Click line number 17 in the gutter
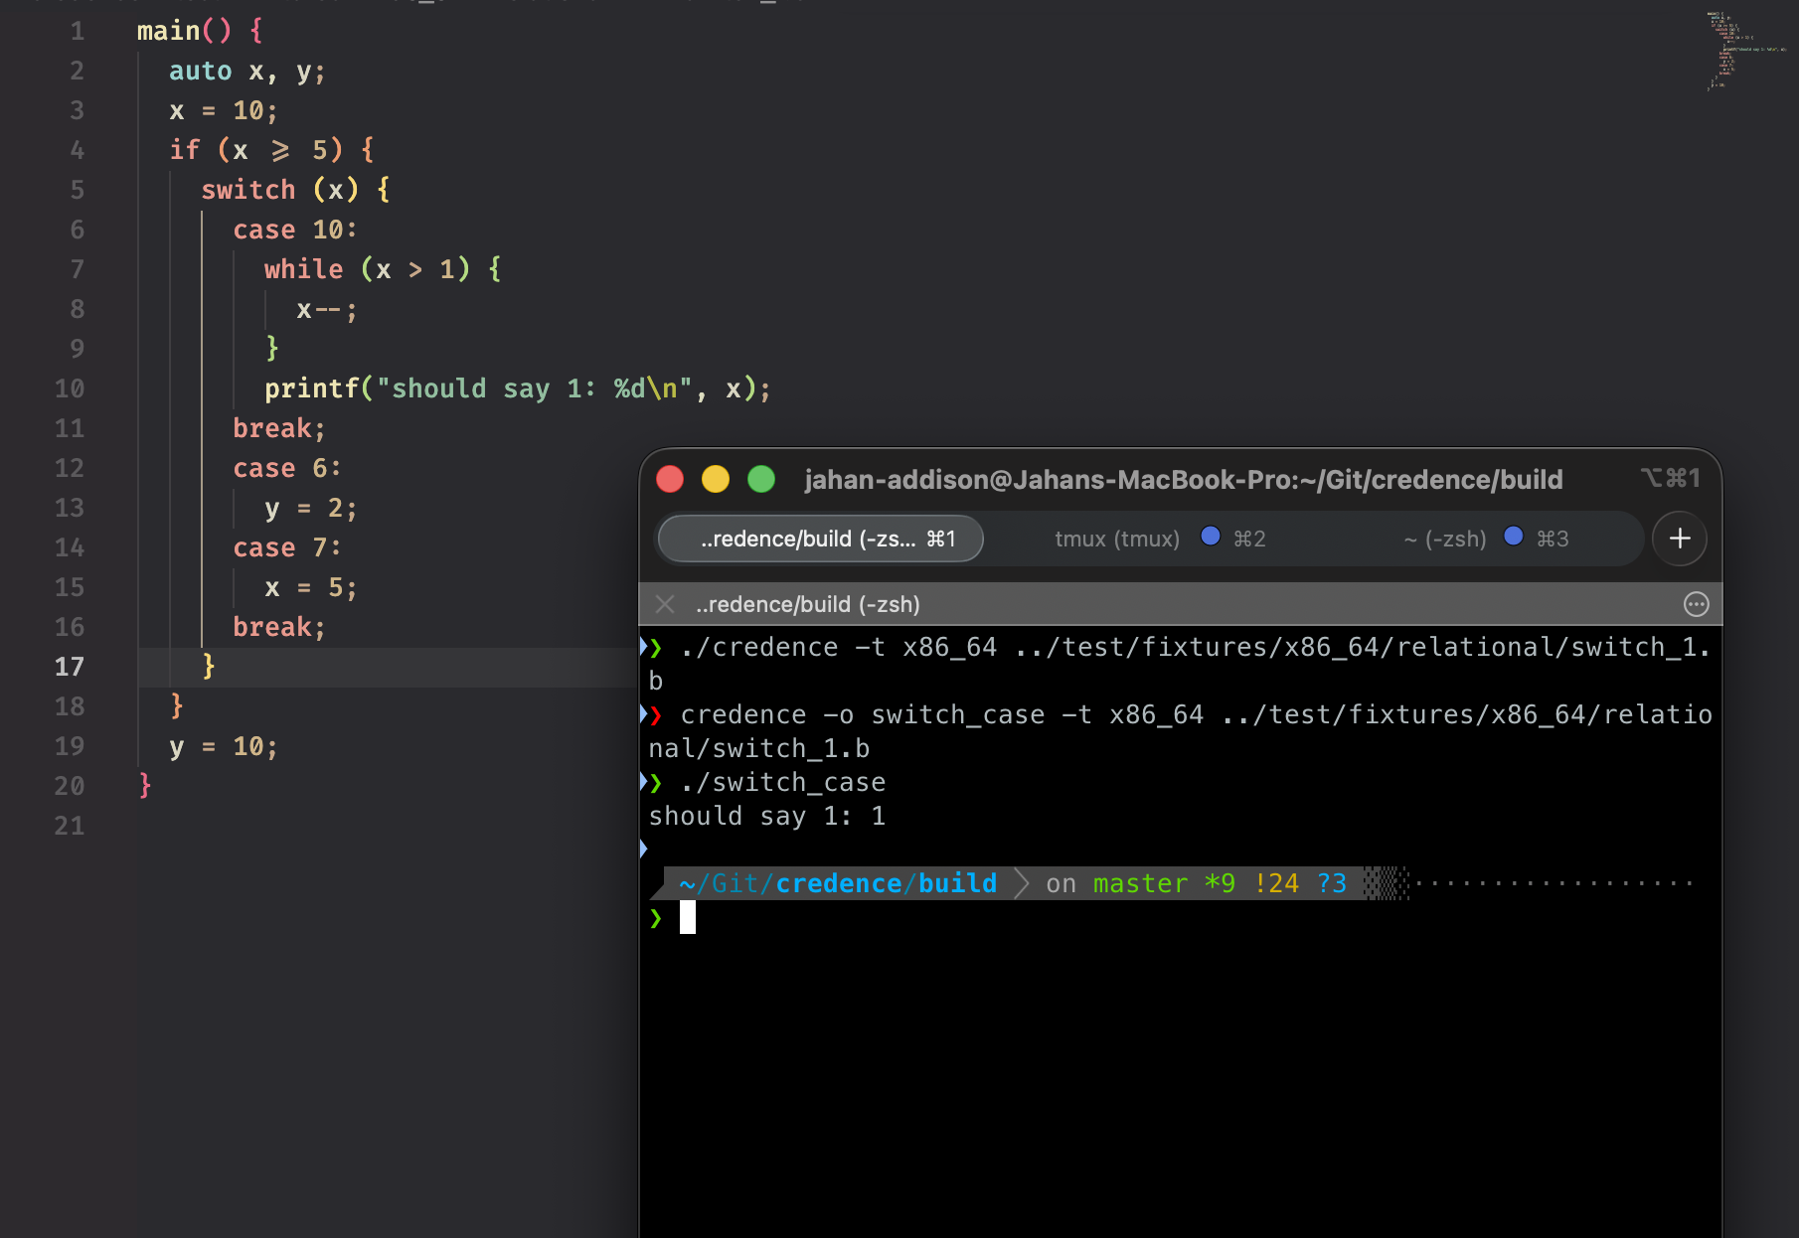Image resolution: width=1799 pixels, height=1238 pixels. pyautogui.click(x=70, y=667)
